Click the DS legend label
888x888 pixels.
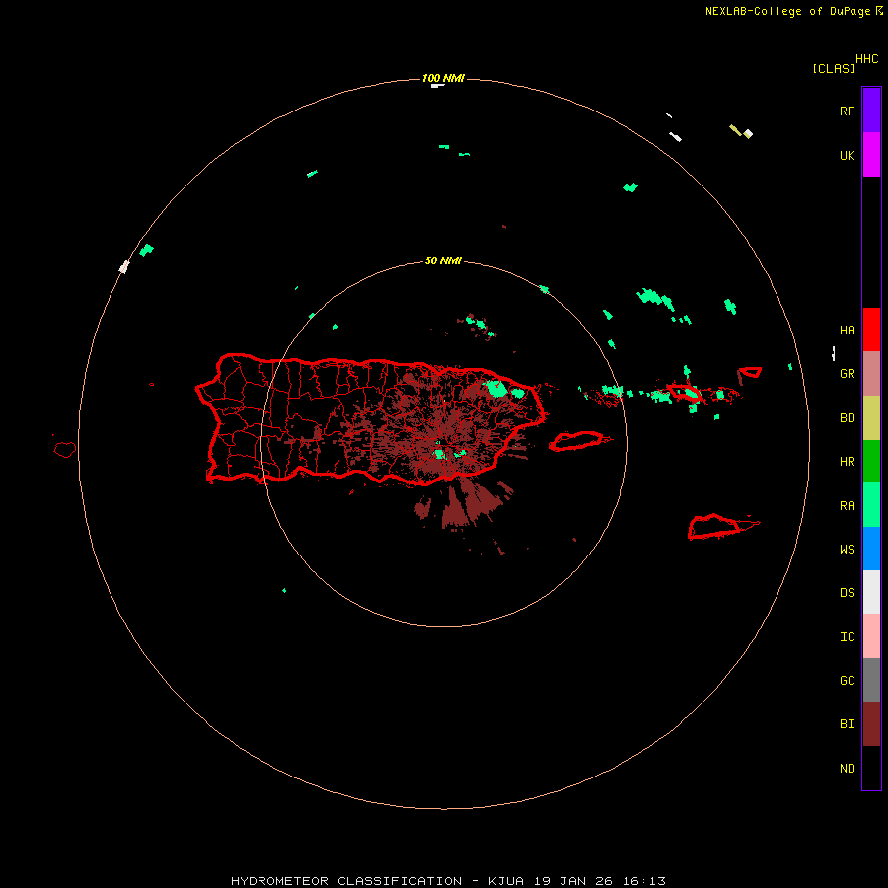(847, 592)
